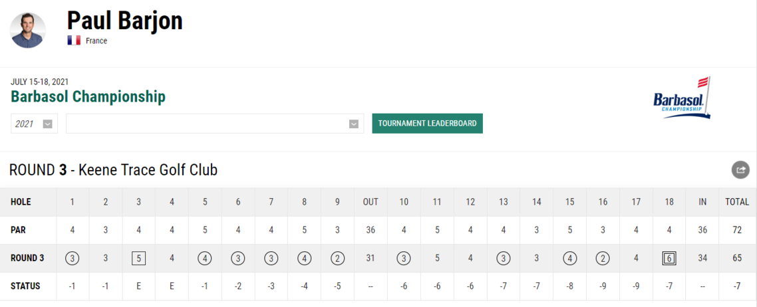The height and width of the screenshot is (307, 757).
Task: Click Paul Barjon's profile photo
Action: pos(28,30)
